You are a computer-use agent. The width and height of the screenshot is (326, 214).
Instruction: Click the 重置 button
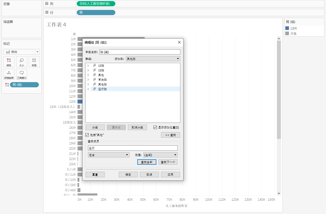pos(95,175)
